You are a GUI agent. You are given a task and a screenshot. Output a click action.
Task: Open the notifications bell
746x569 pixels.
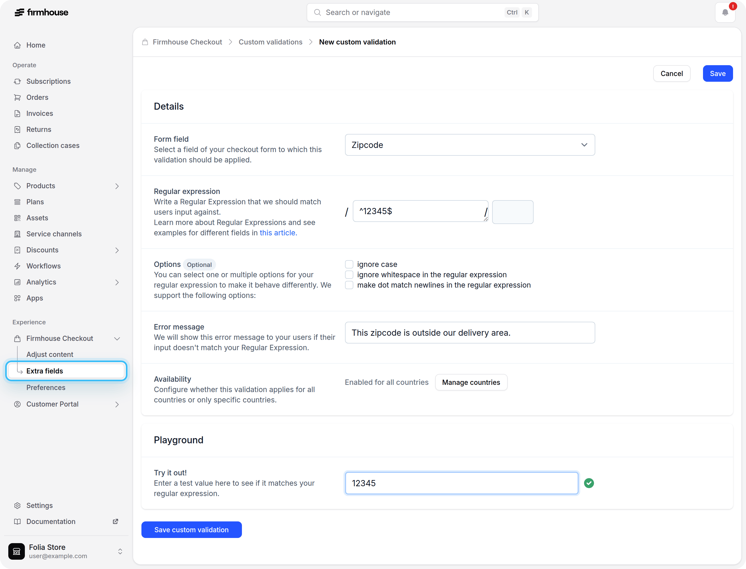(725, 12)
